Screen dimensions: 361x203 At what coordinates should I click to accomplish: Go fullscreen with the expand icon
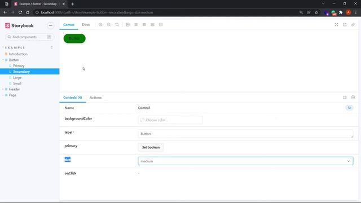pyautogui.click(x=336, y=25)
